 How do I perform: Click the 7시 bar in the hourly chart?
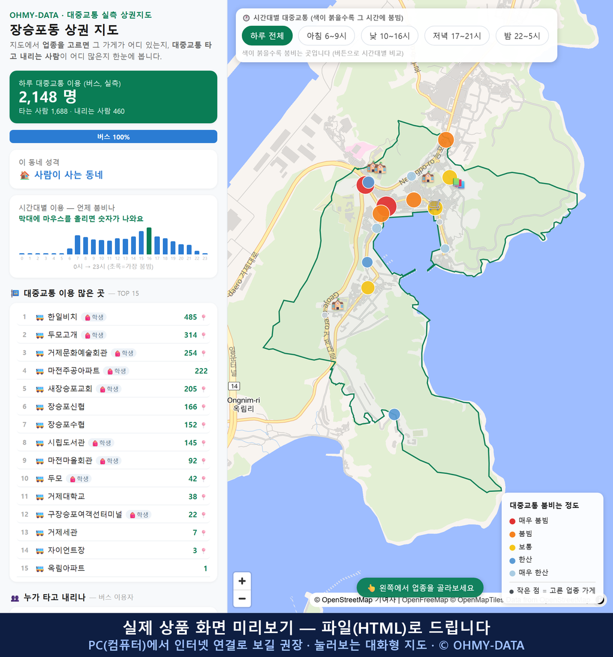pyautogui.click(x=78, y=245)
